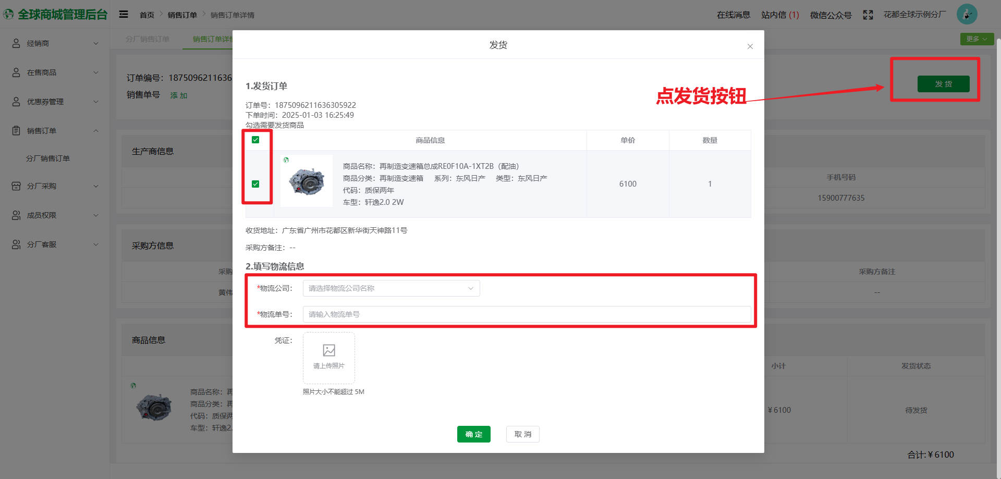Open the 物流公司 logistics company dropdown
The width and height of the screenshot is (1001, 479).
tap(390, 288)
